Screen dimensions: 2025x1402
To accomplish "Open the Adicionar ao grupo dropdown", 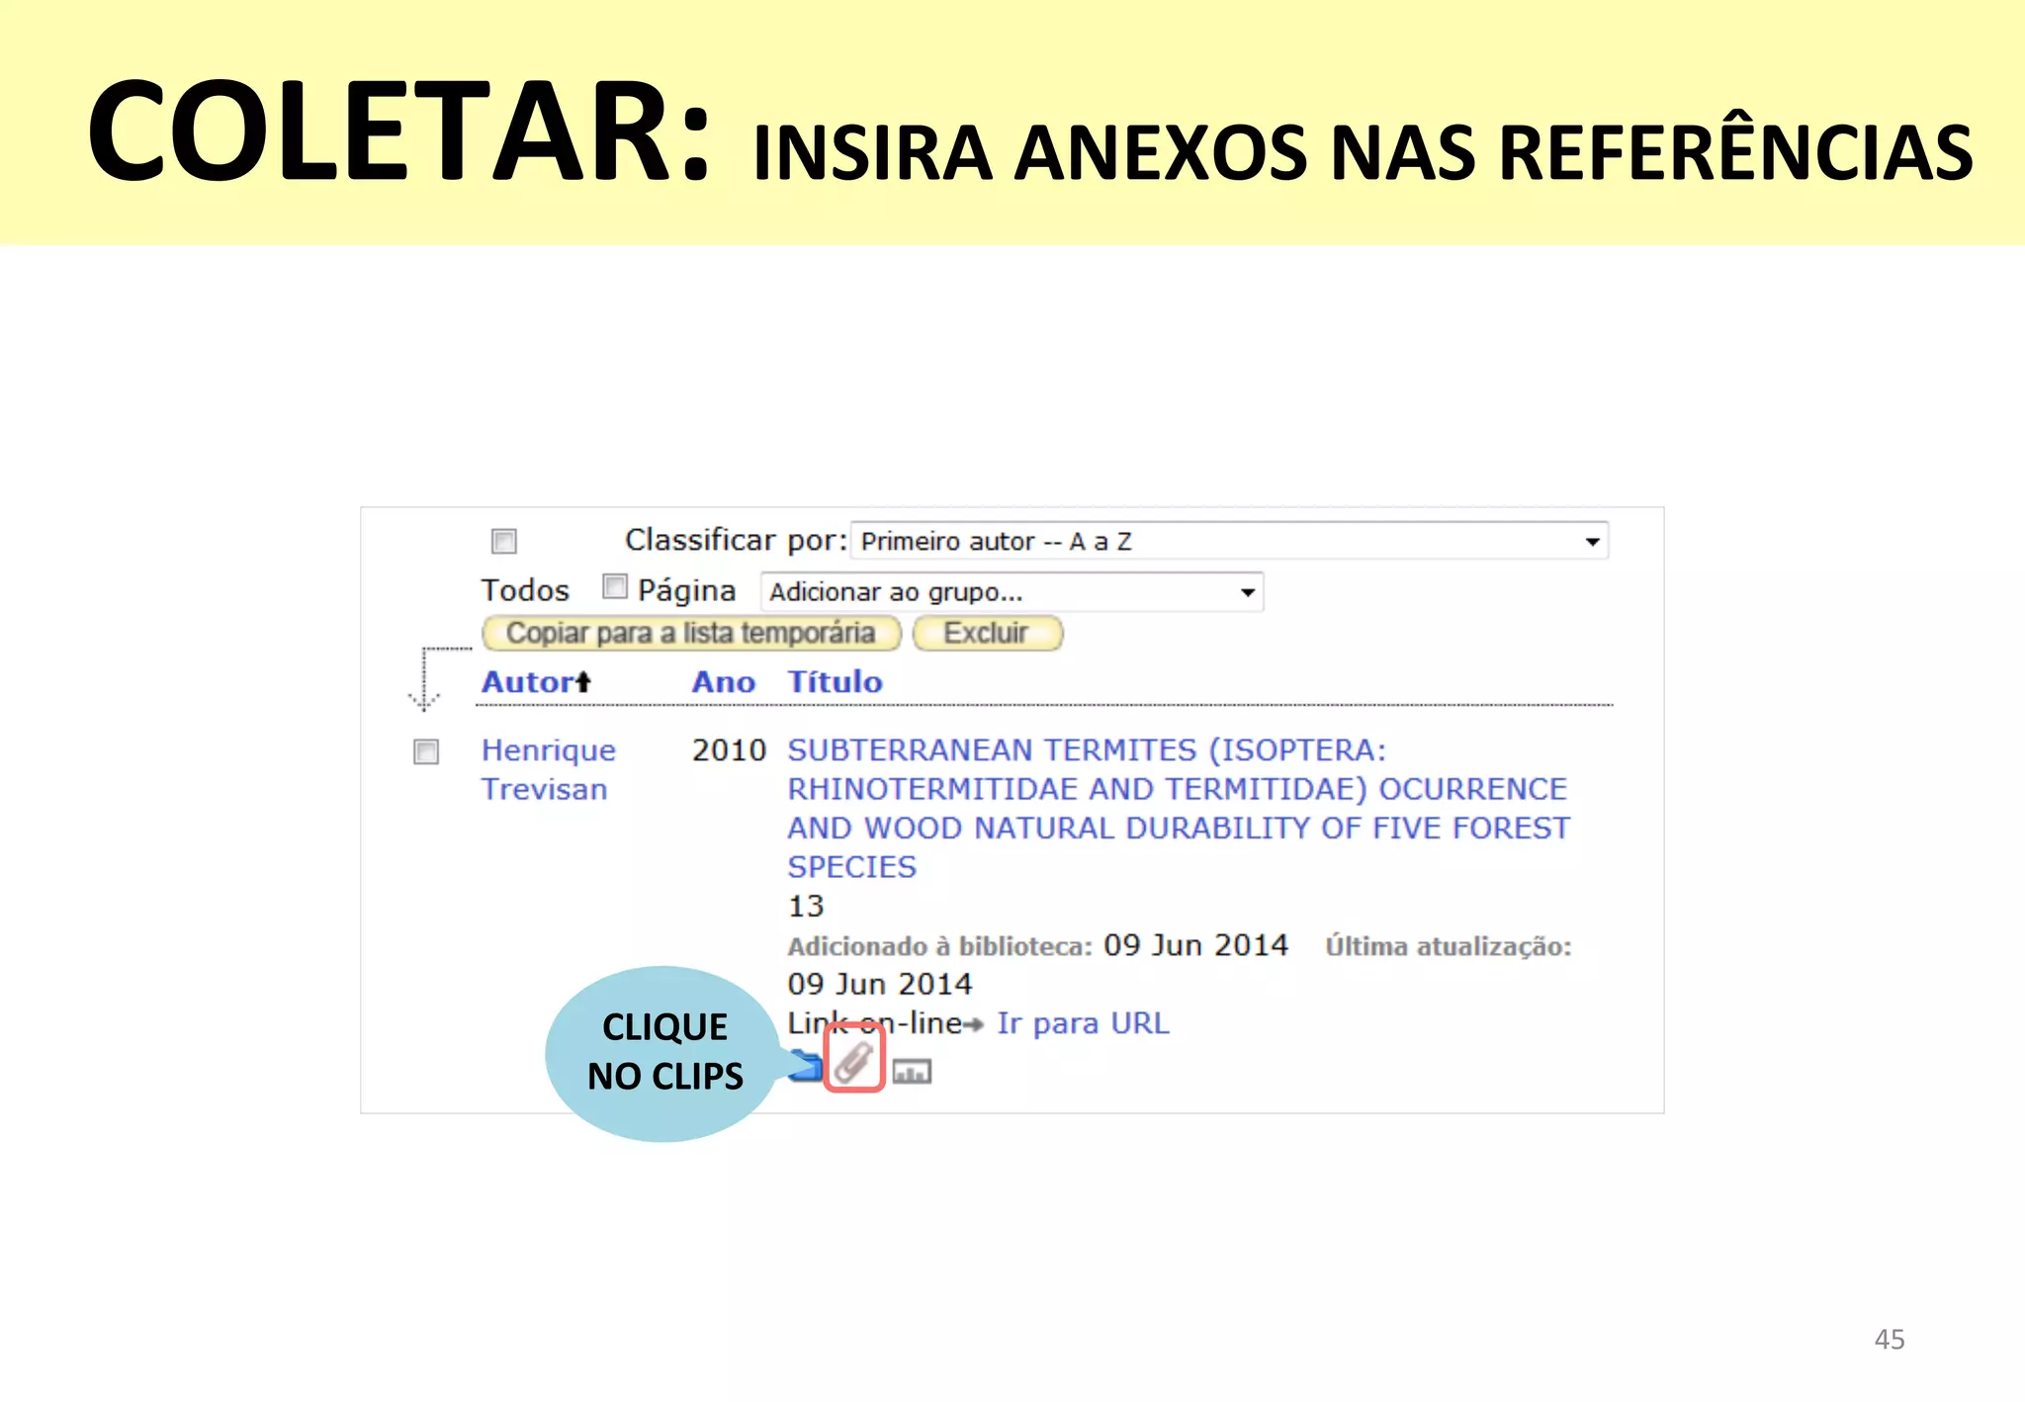I will tap(1012, 591).
